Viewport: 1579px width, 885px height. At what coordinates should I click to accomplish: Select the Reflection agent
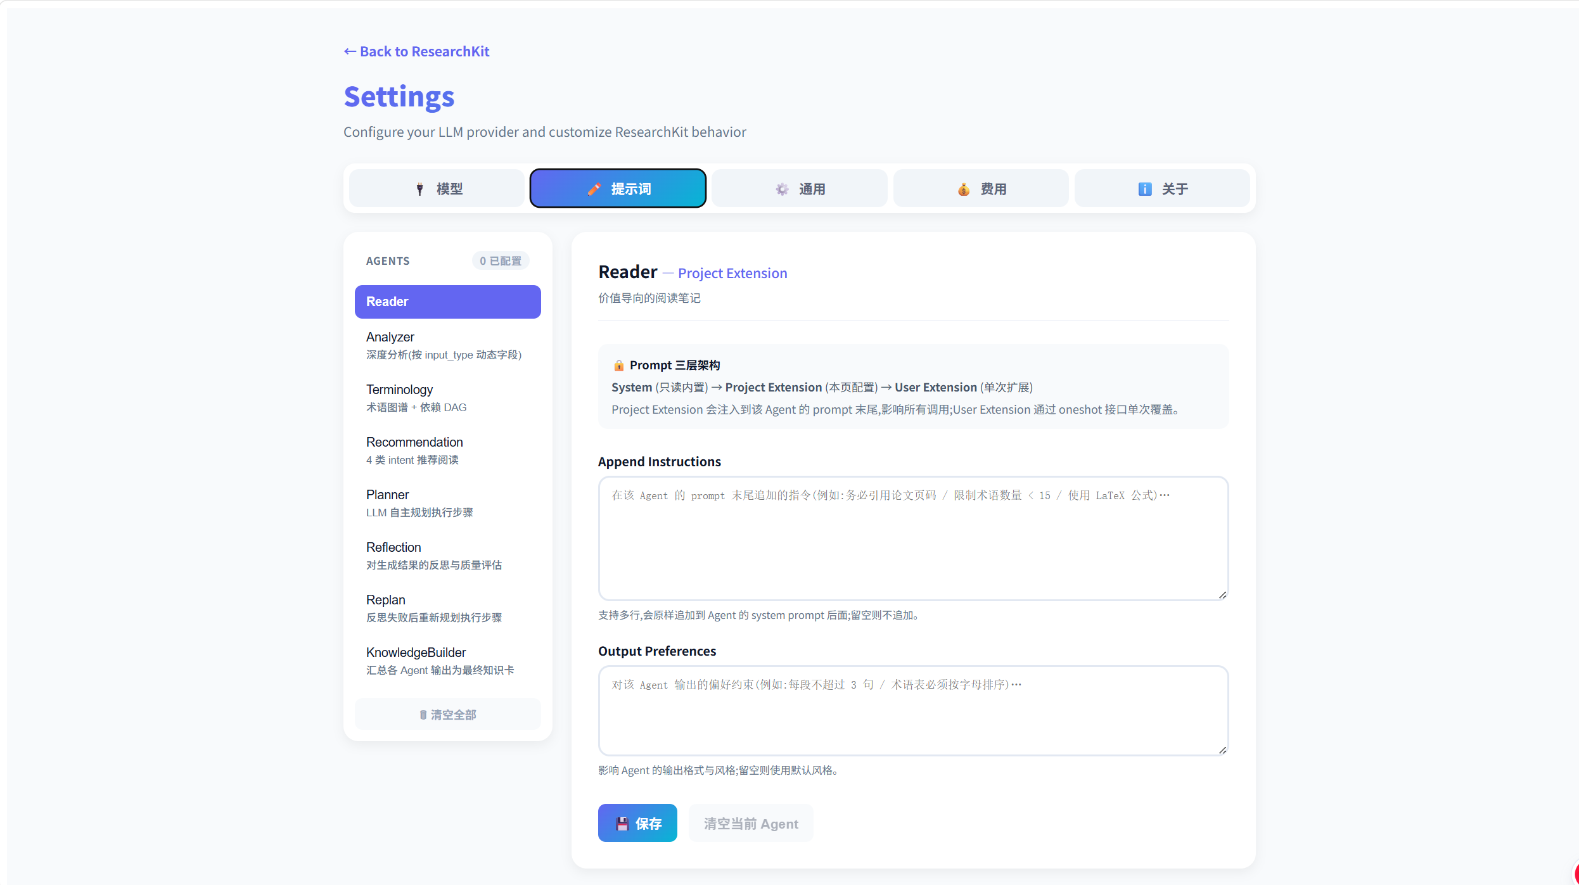(448, 556)
